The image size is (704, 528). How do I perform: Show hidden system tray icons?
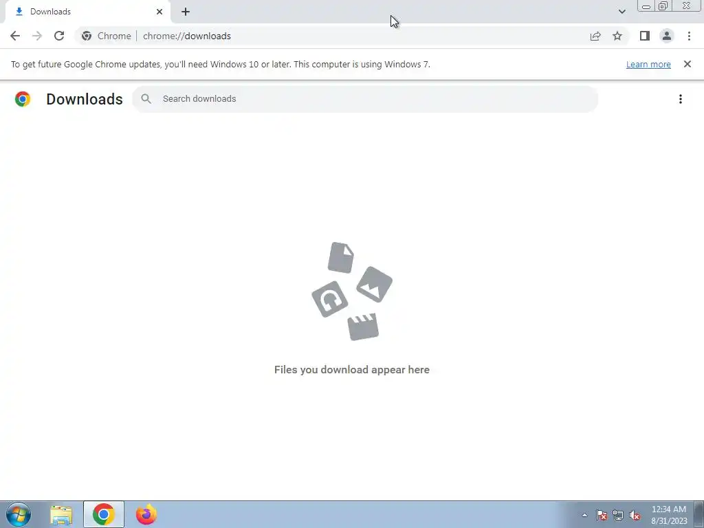(x=584, y=515)
